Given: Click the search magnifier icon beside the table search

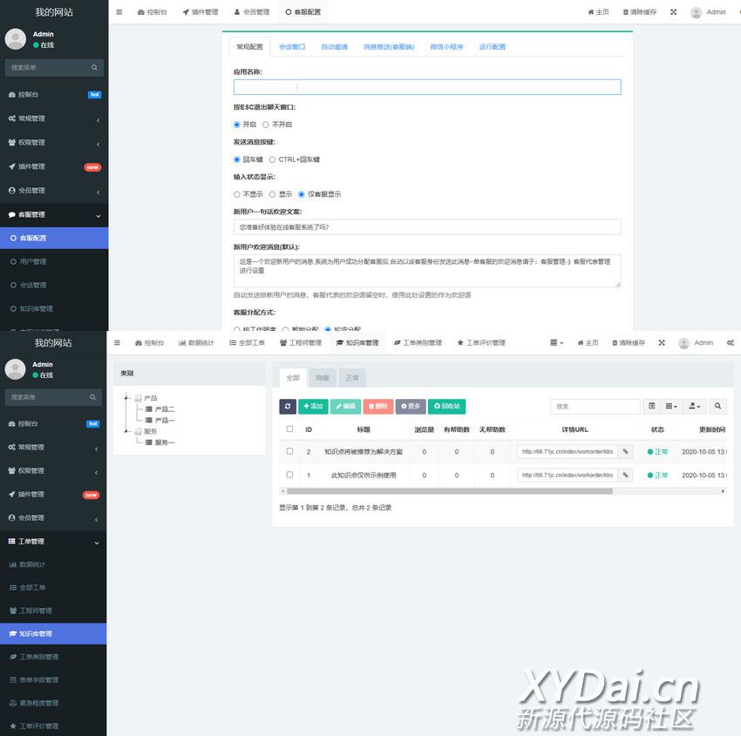Looking at the screenshot, I should coord(717,406).
